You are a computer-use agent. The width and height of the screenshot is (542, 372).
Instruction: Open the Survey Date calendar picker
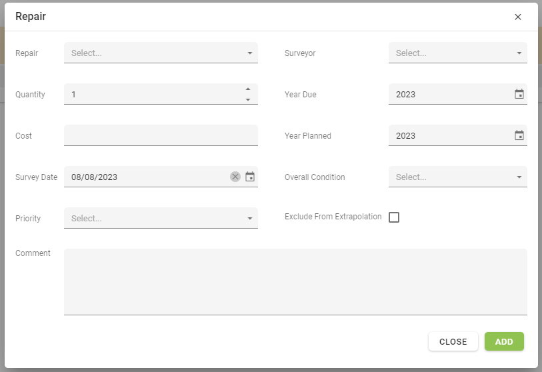tap(250, 177)
